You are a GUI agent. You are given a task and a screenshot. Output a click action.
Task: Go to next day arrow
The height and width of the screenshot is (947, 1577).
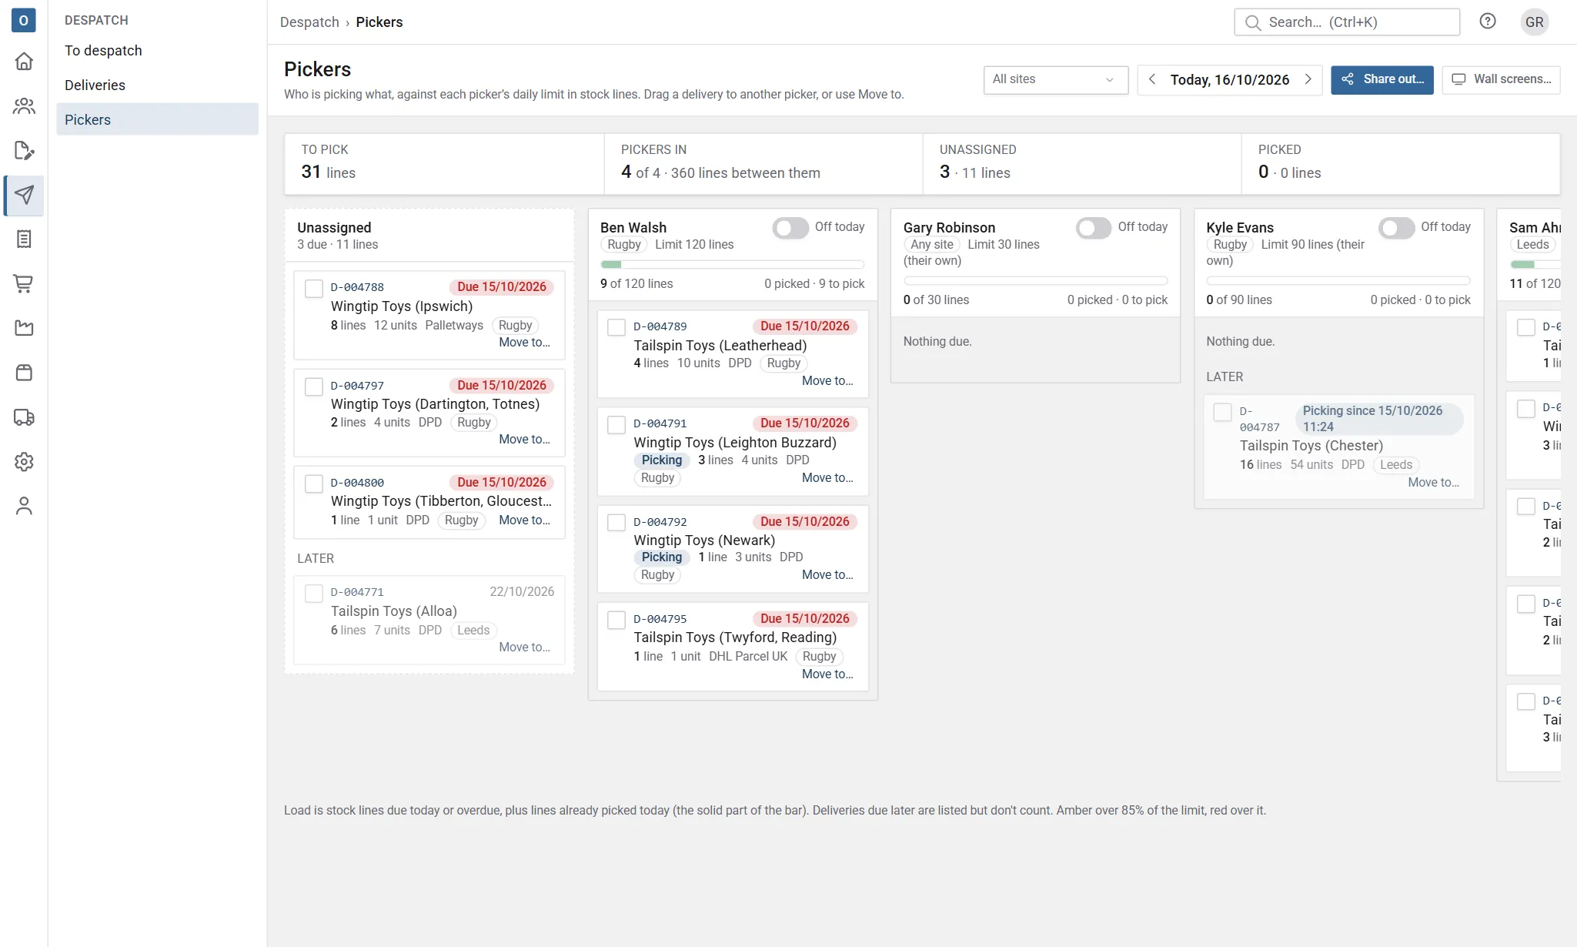click(x=1308, y=79)
